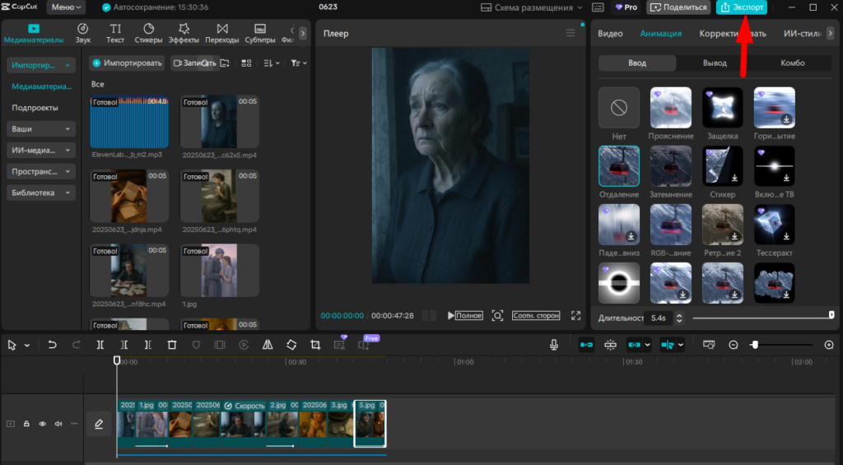Switch to the Корректировать tab
The height and width of the screenshot is (465, 843).
coord(733,33)
